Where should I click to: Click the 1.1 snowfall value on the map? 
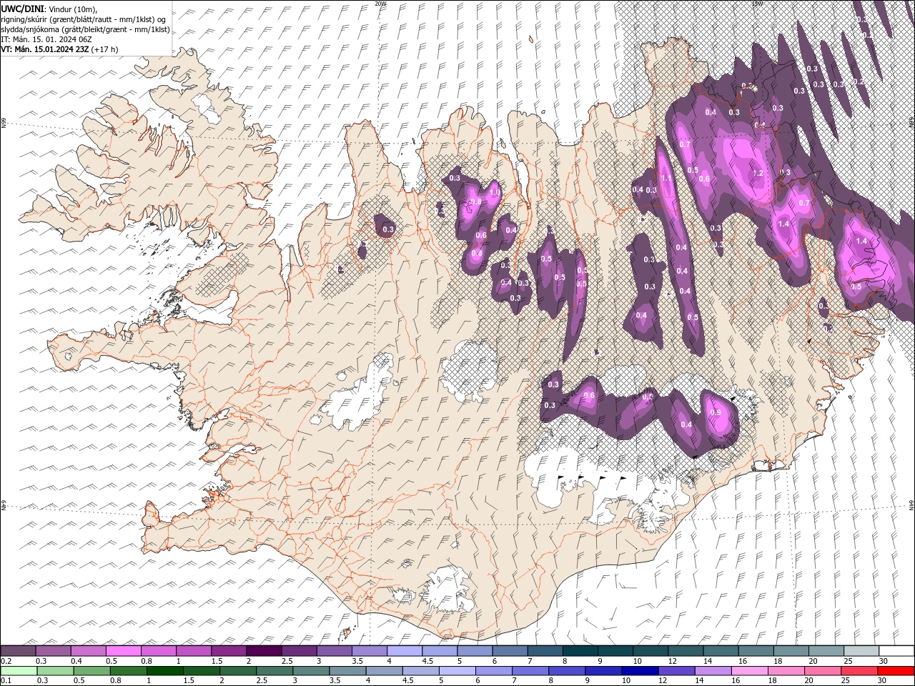(x=666, y=179)
